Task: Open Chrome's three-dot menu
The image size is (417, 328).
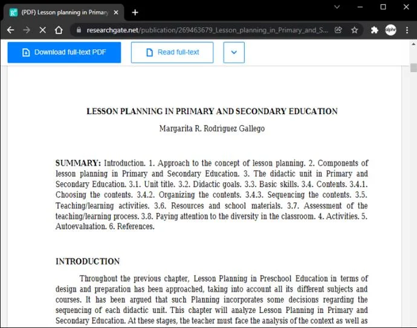Action: (407, 30)
